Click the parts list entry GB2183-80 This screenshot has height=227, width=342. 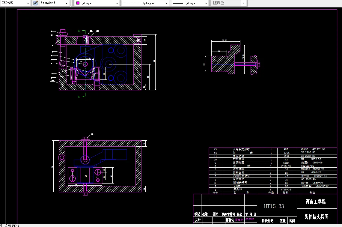(x=308, y=166)
